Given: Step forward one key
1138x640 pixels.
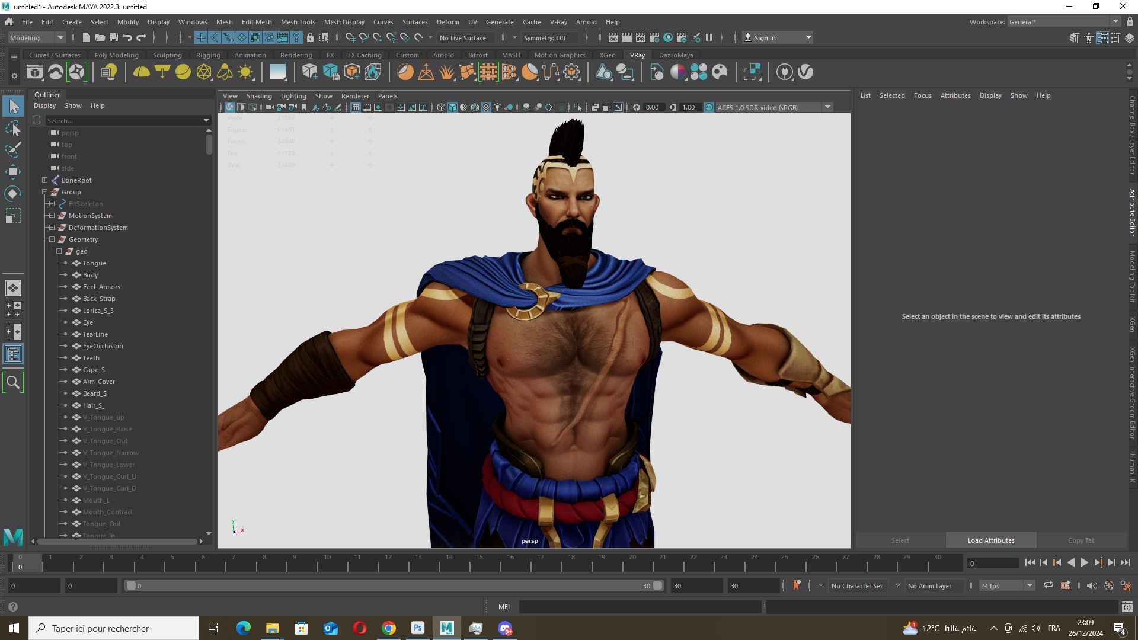Looking at the screenshot, I should click(1098, 563).
